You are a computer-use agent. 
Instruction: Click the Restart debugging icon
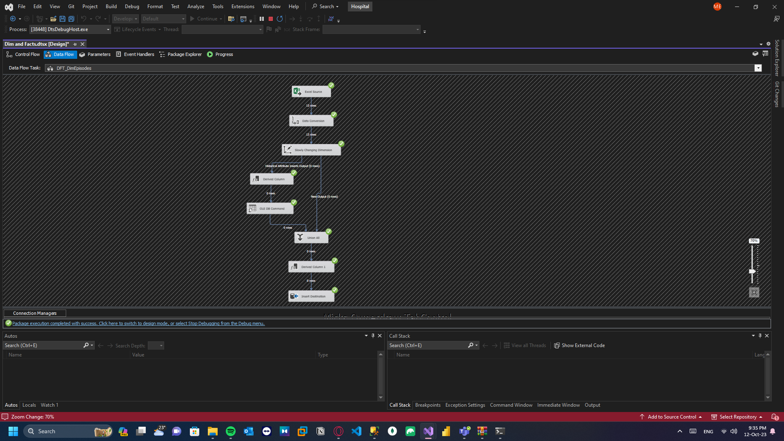point(280,19)
